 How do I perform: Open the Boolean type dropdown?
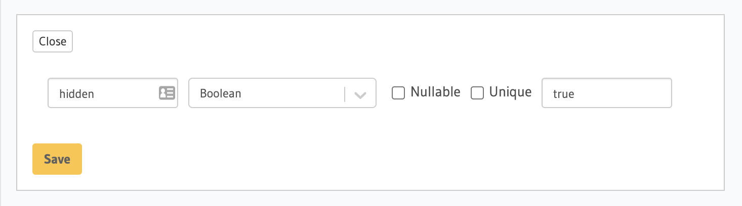(282, 93)
